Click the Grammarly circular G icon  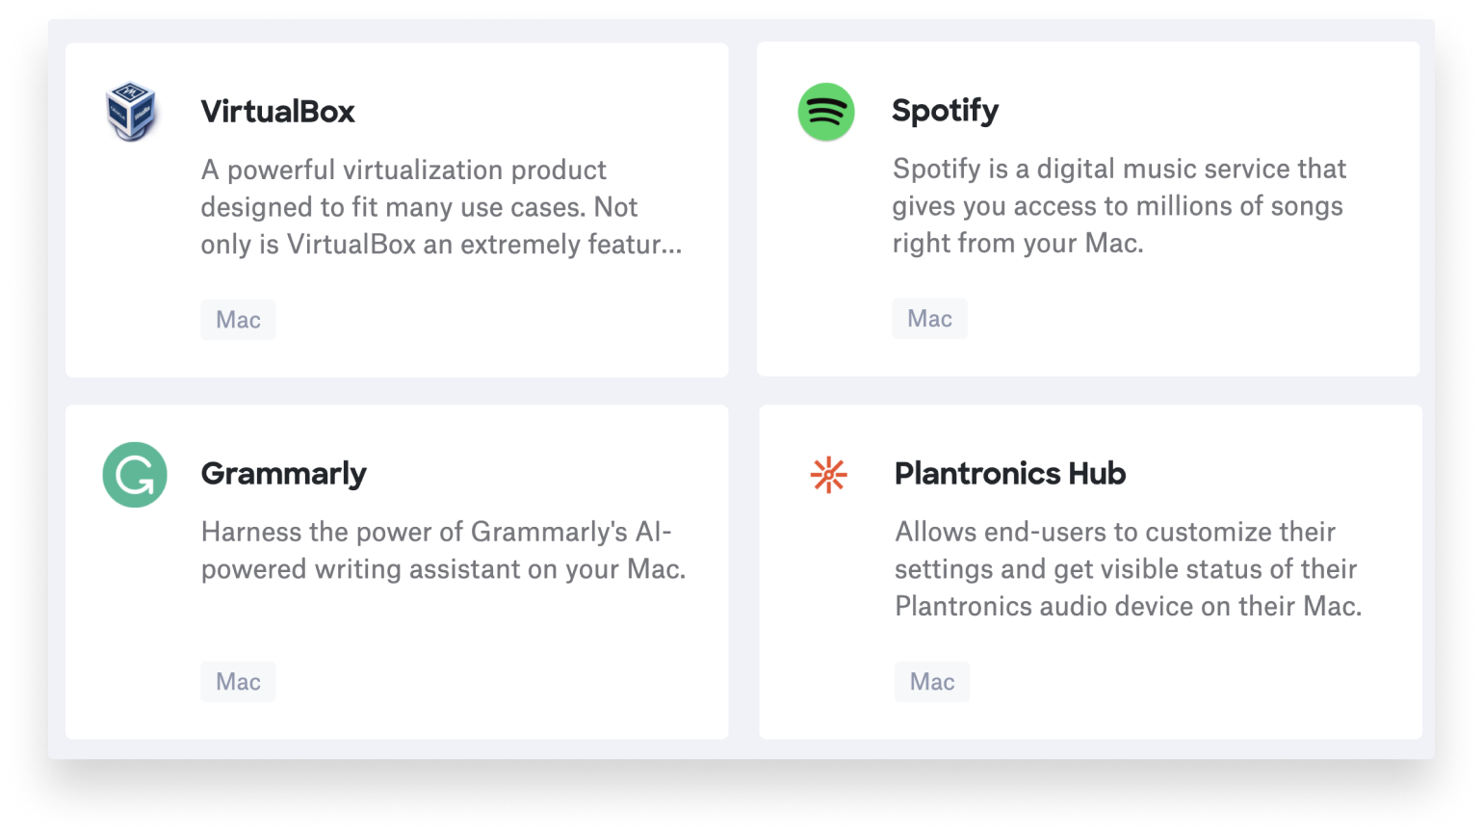tap(134, 474)
